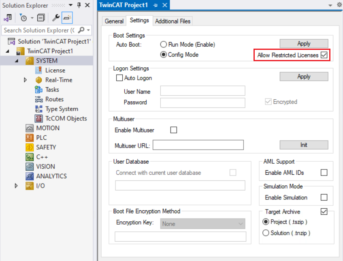Click the MOTION node icon

click(30, 128)
